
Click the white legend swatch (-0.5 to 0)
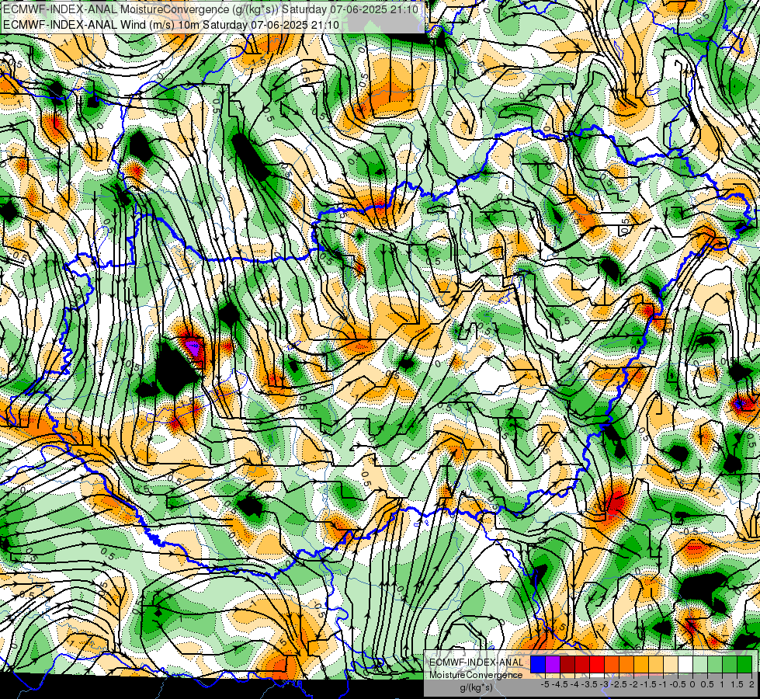coord(685,665)
